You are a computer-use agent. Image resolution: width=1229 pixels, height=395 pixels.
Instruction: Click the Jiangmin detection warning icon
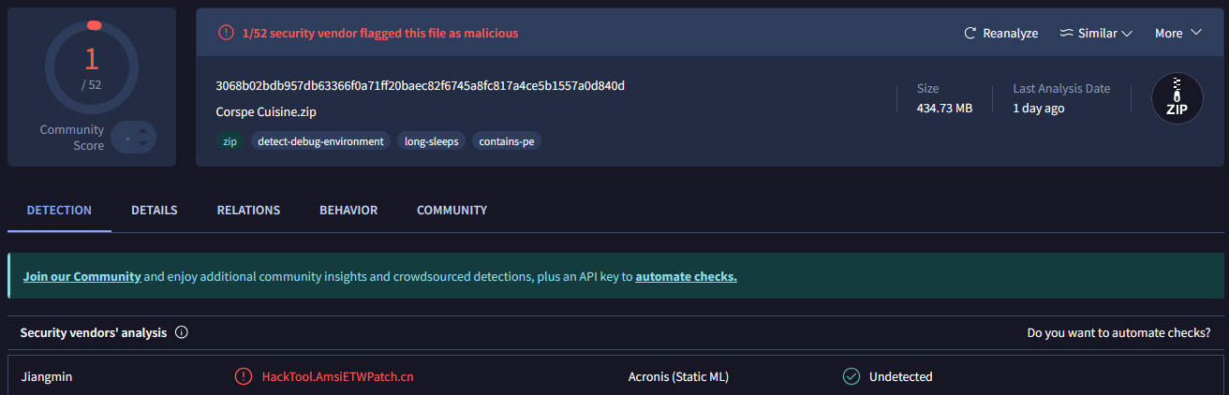point(244,376)
